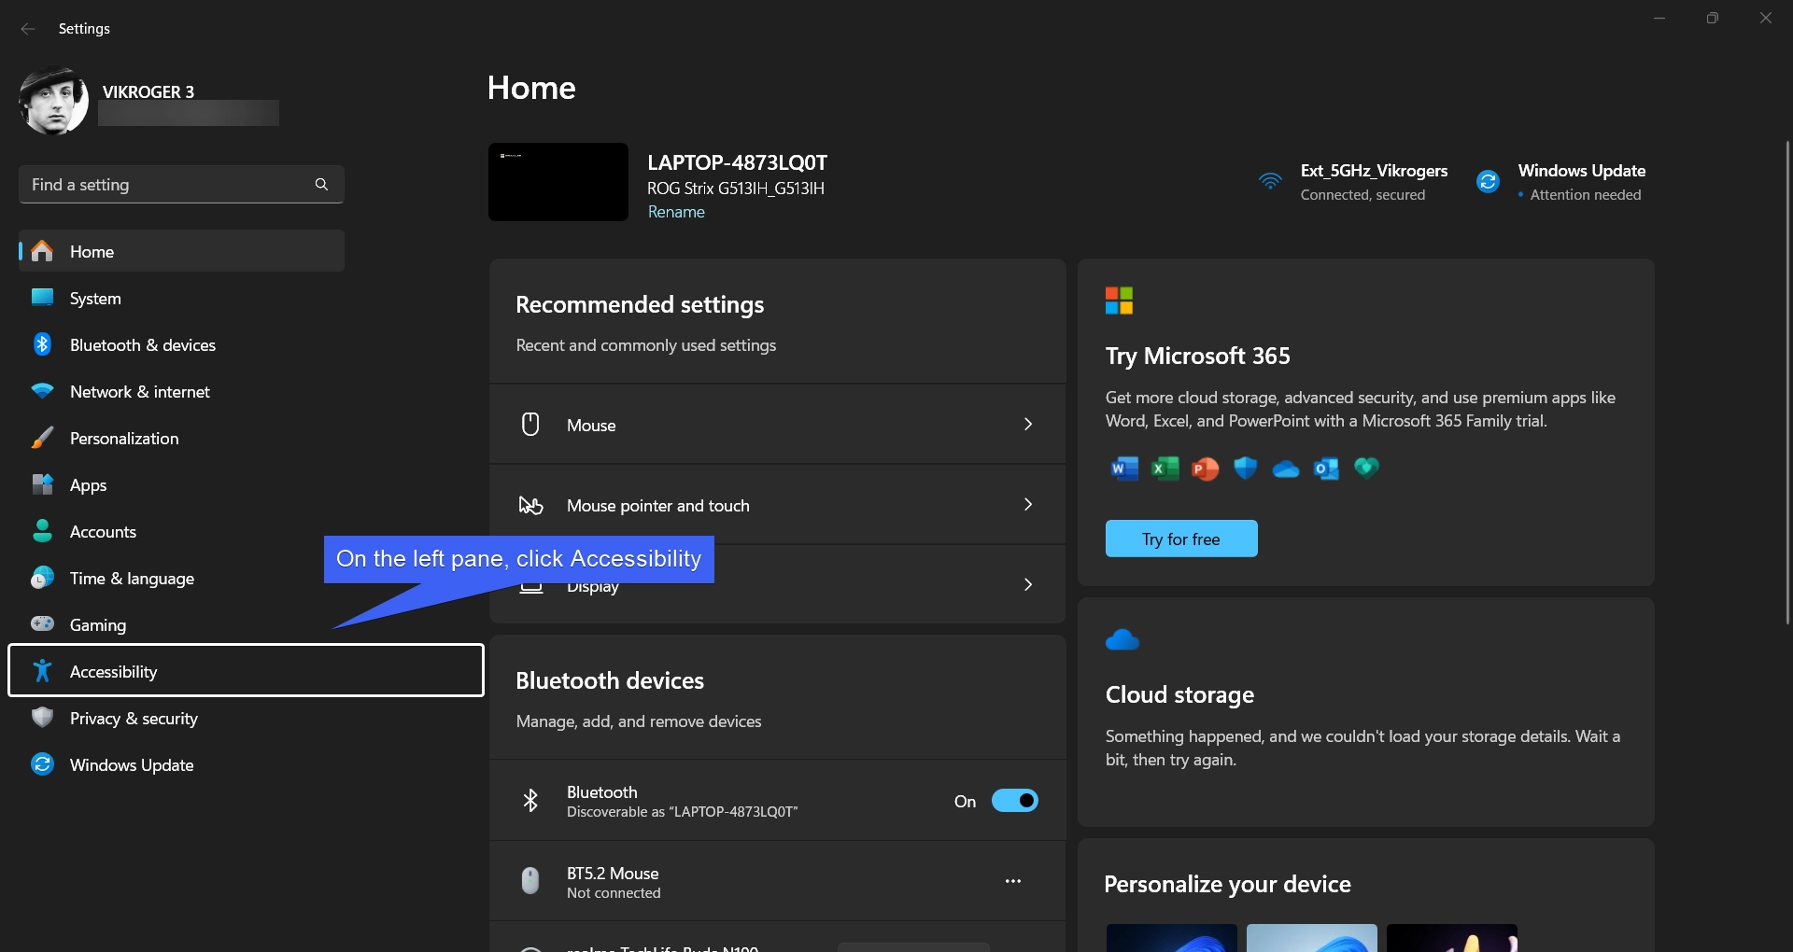Click the Outlook icon in Microsoft 365 card
This screenshot has height=952, width=1793.
click(1326, 469)
